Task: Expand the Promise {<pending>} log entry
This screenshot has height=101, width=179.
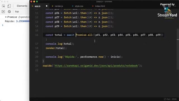Action: pos(6,17)
